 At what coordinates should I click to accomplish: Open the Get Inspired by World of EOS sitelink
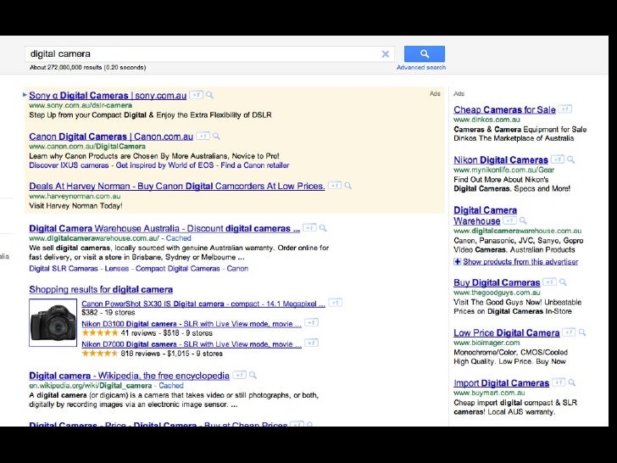164,165
